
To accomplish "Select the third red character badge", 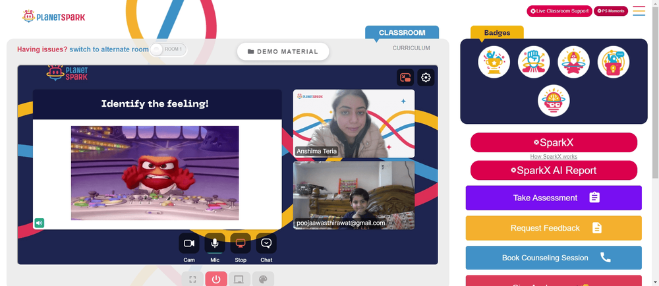I will (573, 62).
